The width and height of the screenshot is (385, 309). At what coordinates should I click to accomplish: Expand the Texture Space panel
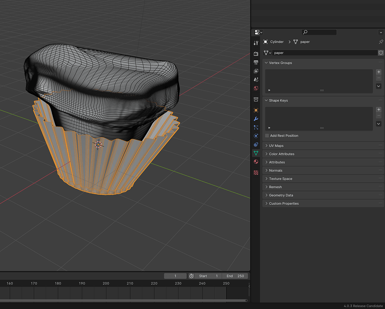266,179
